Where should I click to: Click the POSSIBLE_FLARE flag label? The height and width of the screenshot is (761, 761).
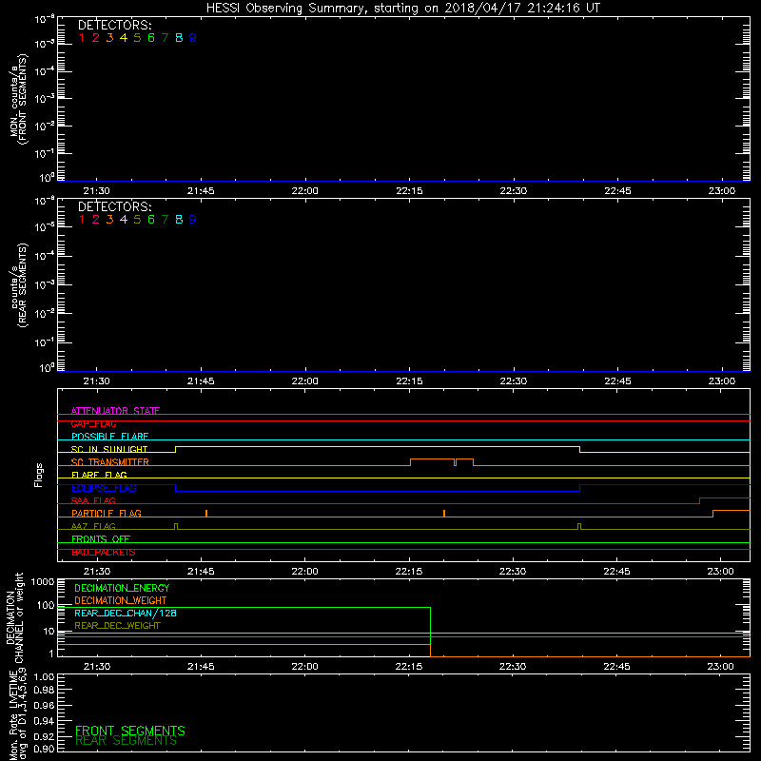pos(109,437)
